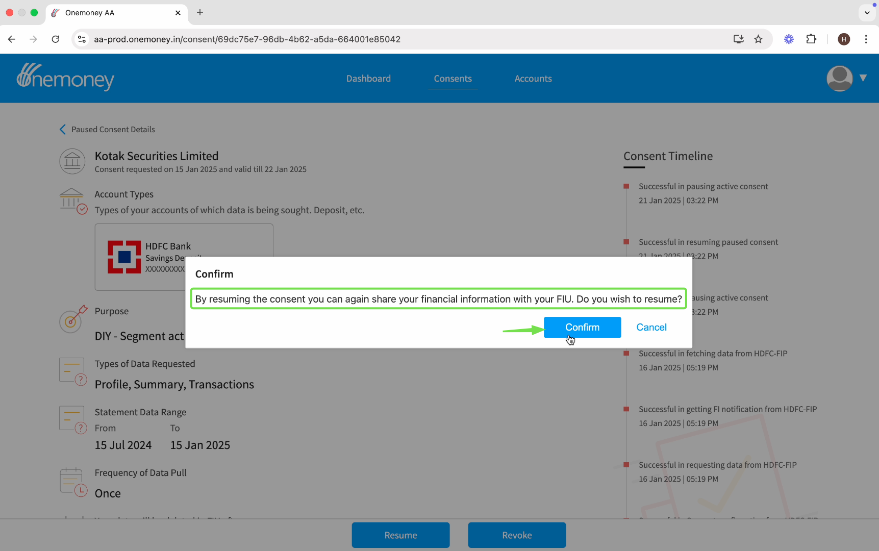879x551 pixels.
Task: Confirm resuming the consent
Action: (x=582, y=327)
